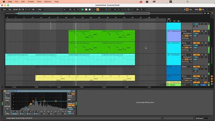
Task: Solo track 12 with S button
Action: (202, 43)
